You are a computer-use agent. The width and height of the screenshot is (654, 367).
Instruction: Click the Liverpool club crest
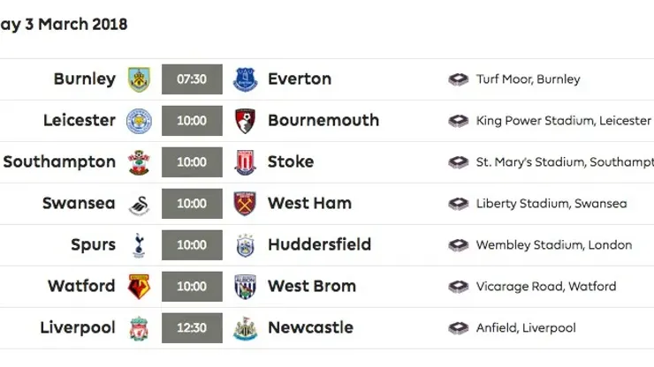coord(139,328)
